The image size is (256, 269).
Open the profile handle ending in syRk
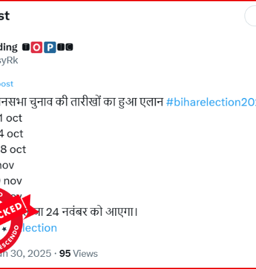[x=9, y=60]
